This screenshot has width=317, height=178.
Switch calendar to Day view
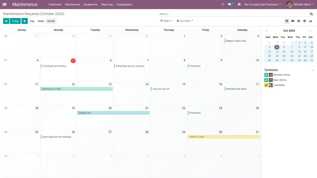(x=32, y=21)
